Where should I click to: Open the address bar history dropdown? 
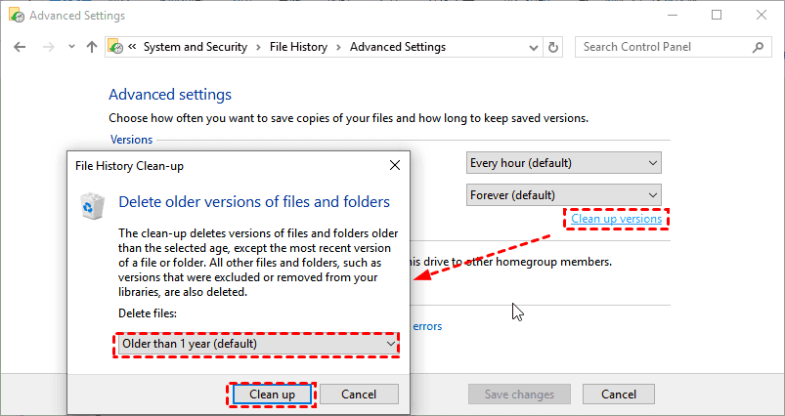pos(532,47)
